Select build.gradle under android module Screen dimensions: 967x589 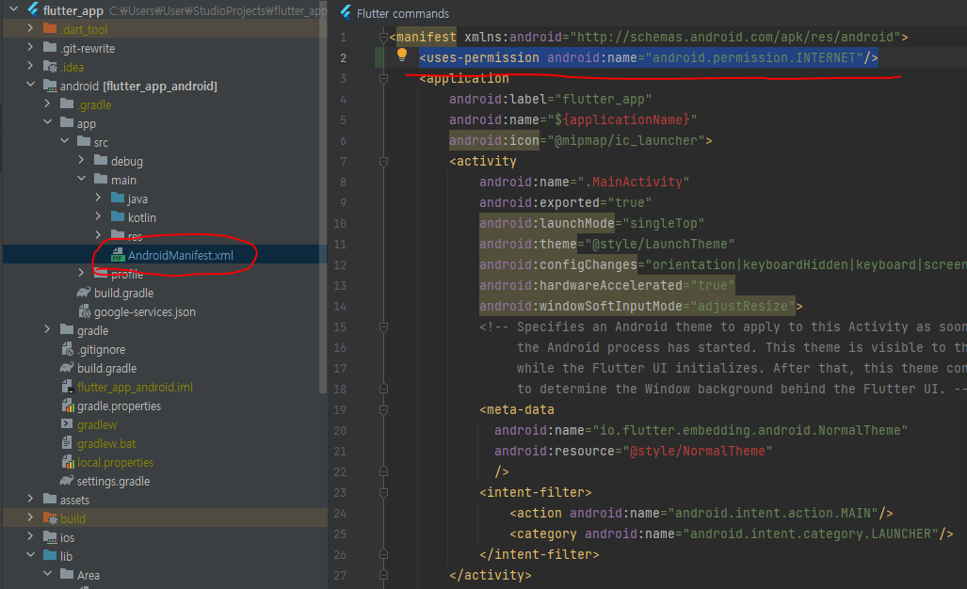coord(106,369)
